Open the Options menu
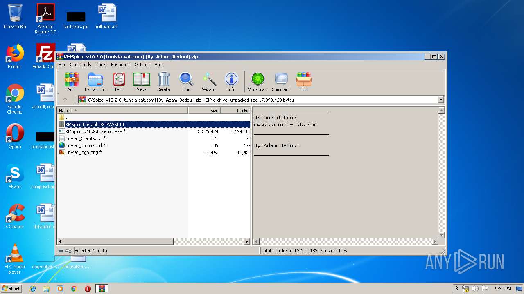Viewport: 524px width, 294px height. (x=142, y=65)
